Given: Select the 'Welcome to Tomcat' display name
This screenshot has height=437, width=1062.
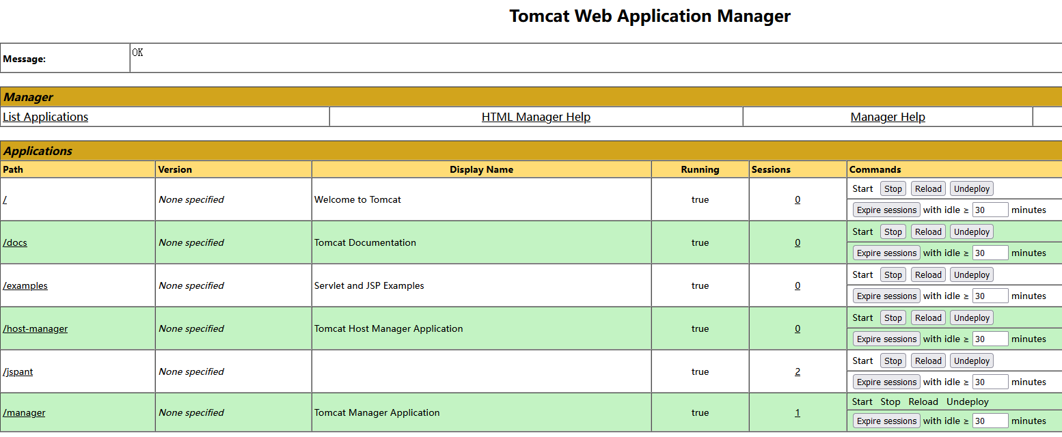Looking at the screenshot, I should [357, 199].
